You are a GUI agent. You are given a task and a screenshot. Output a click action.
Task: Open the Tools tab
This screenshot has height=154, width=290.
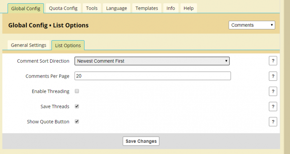(x=92, y=8)
